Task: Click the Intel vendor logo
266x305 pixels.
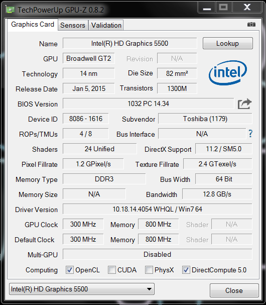Action: [x=228, y=73]
